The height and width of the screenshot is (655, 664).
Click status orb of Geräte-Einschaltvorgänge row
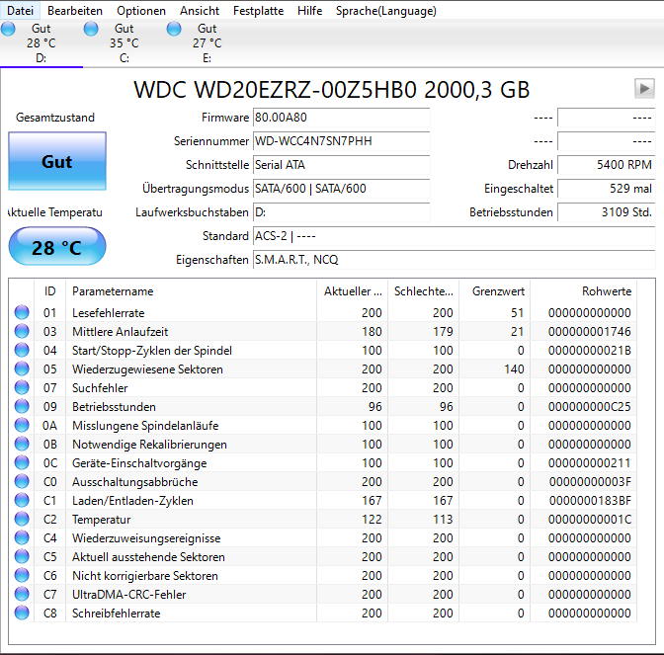pyautogui.click(x=22, y=462)
